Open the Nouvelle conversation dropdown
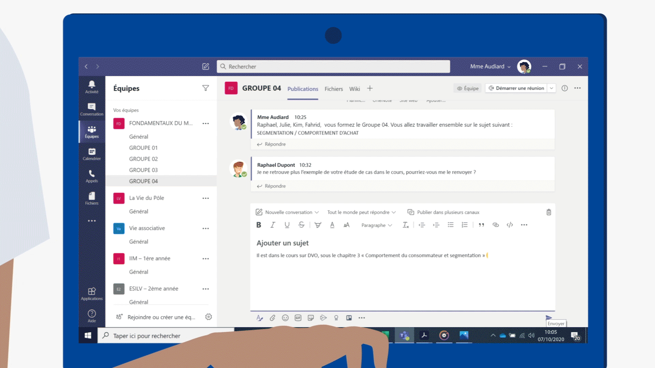The image size is (655, 368). pyautogui.click(x=287, y=212)
